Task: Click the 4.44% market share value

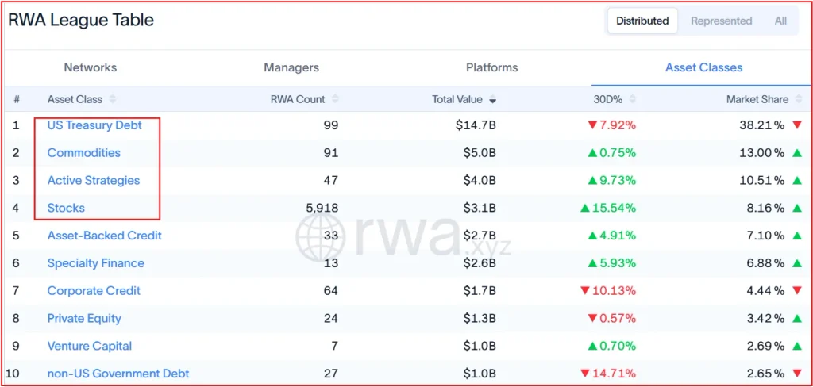Action: (765, 290)
